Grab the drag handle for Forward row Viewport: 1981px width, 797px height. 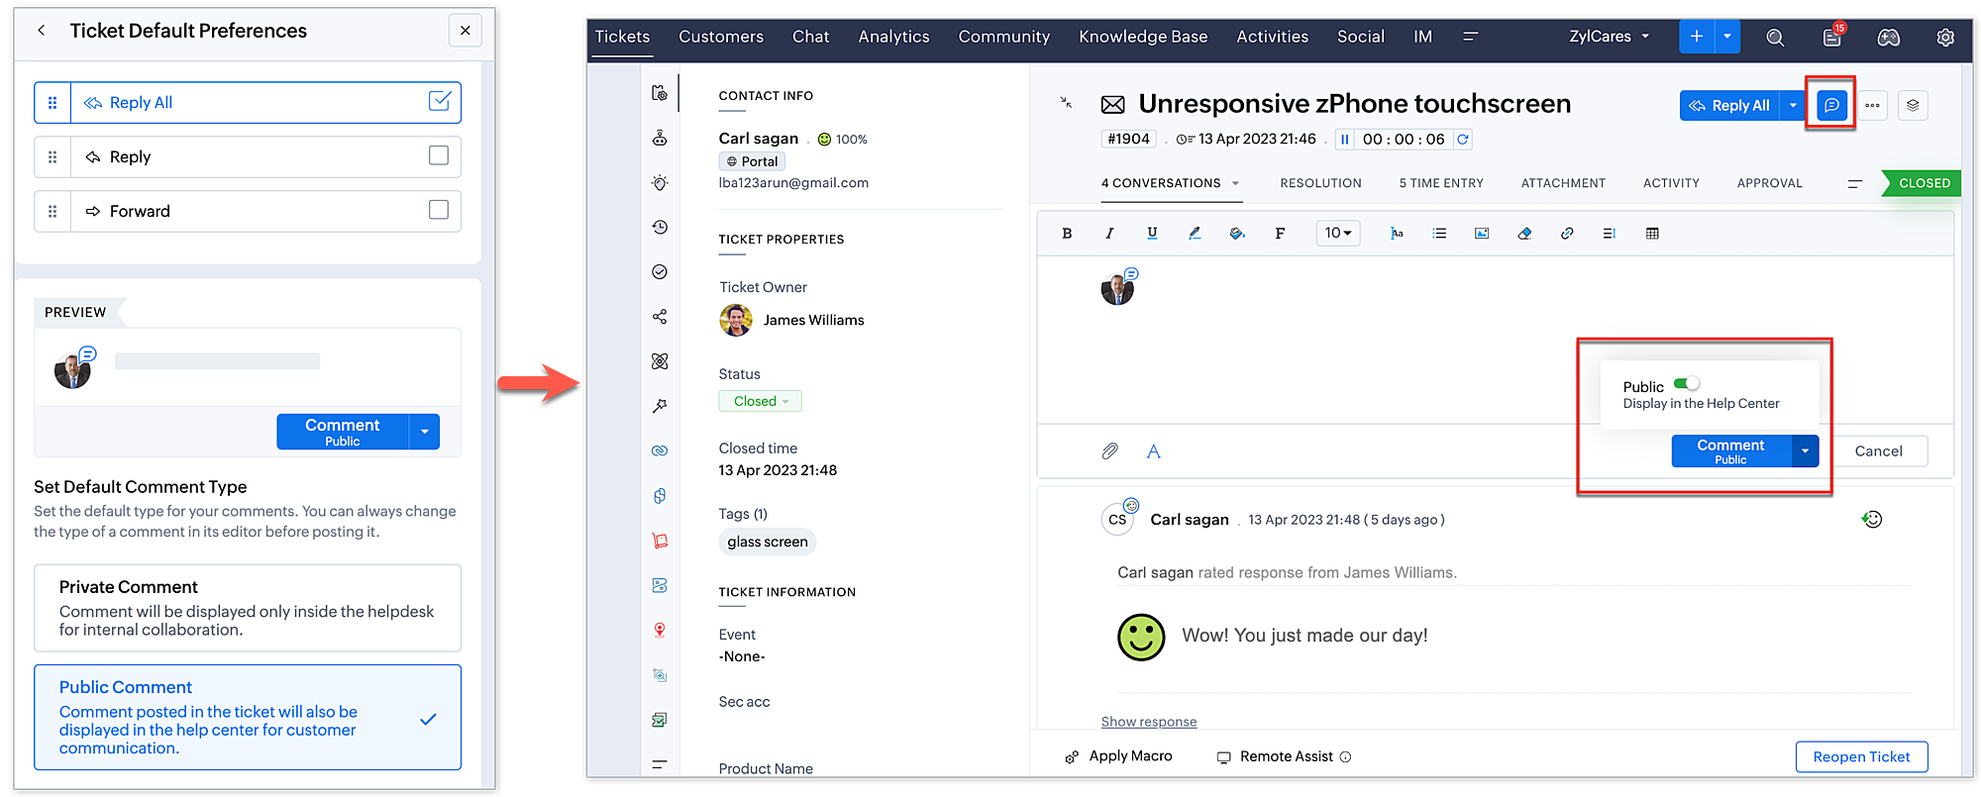click(x=52, y=211)
